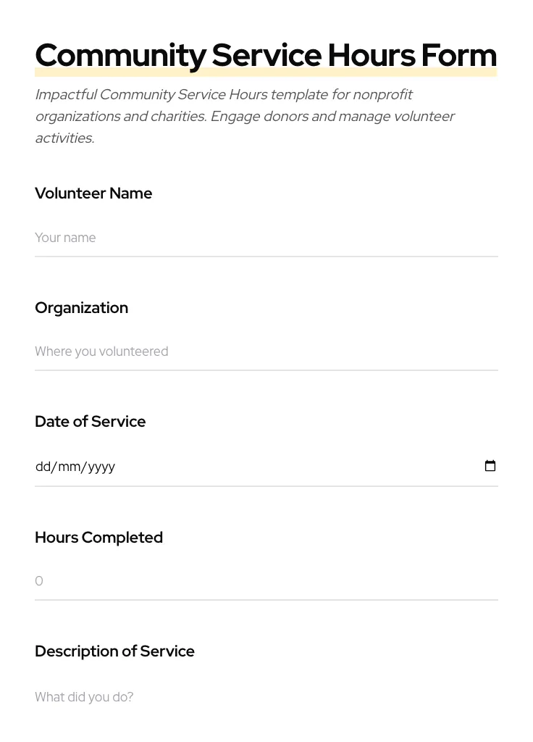Screen dimensions: 533x742
Task: Click the word 'Service' in the main heading
Action: pyautogui.click(x=266, y=56)
